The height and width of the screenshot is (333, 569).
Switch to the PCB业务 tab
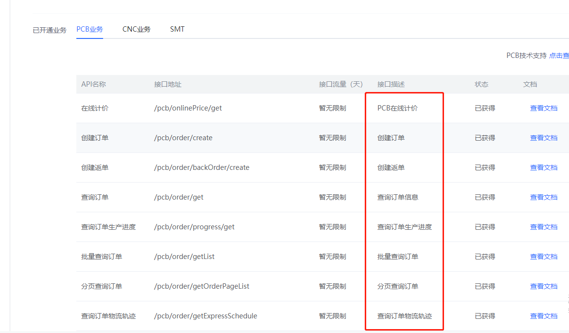click(x=89, y=29)
